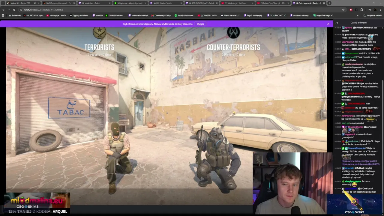384x216 pixels.
Task: Open Tipply bookmark
Action: pyautogui.click(x=79, y=15)
